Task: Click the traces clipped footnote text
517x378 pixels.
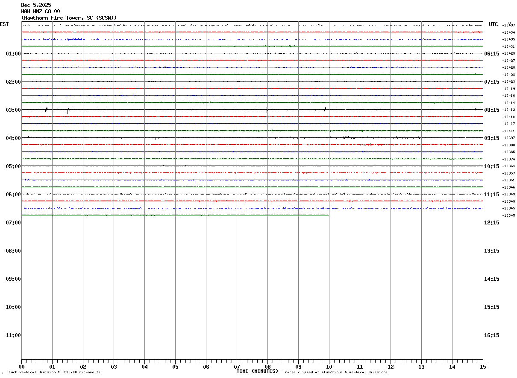Action: [335, 372]
